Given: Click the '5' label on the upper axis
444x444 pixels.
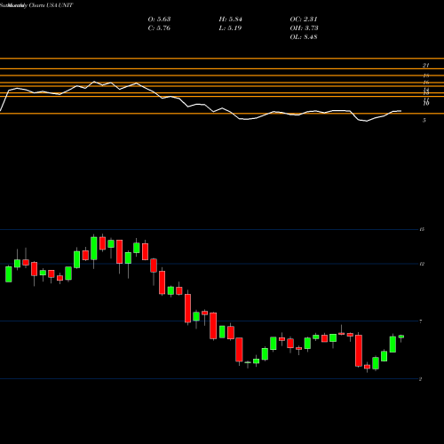Looking at the screenshot, I should (424, 120).
